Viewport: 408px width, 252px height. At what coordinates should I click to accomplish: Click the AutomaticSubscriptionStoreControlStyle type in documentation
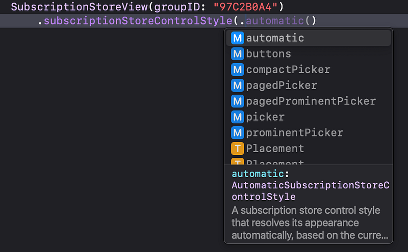(x=311, y=191)
